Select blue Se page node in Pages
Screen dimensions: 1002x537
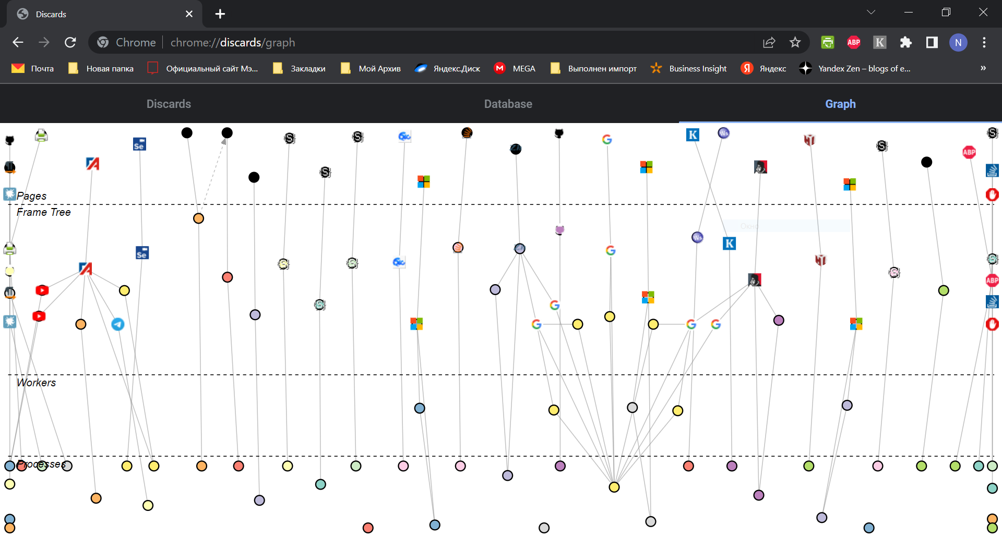pos(139,144)
